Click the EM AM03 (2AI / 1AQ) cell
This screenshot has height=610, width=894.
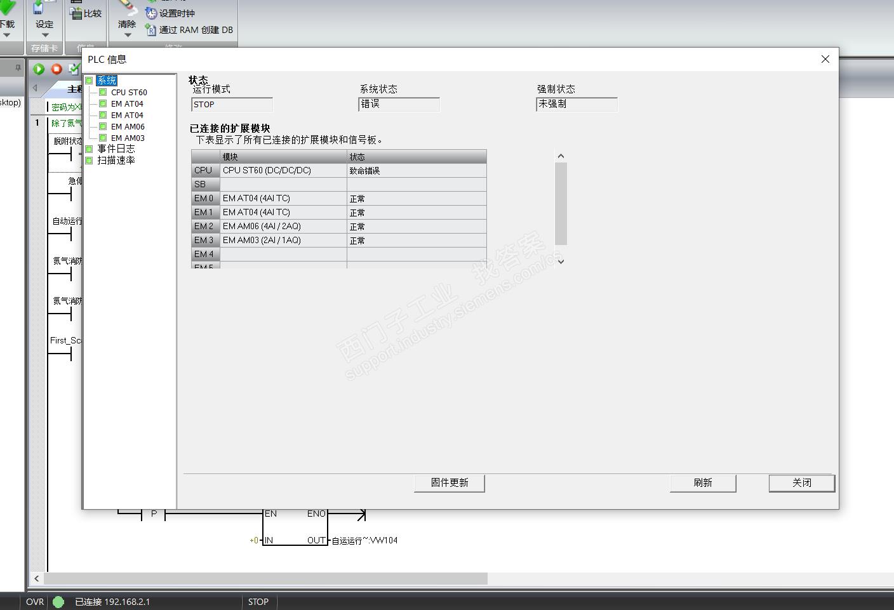click(283, 241)
